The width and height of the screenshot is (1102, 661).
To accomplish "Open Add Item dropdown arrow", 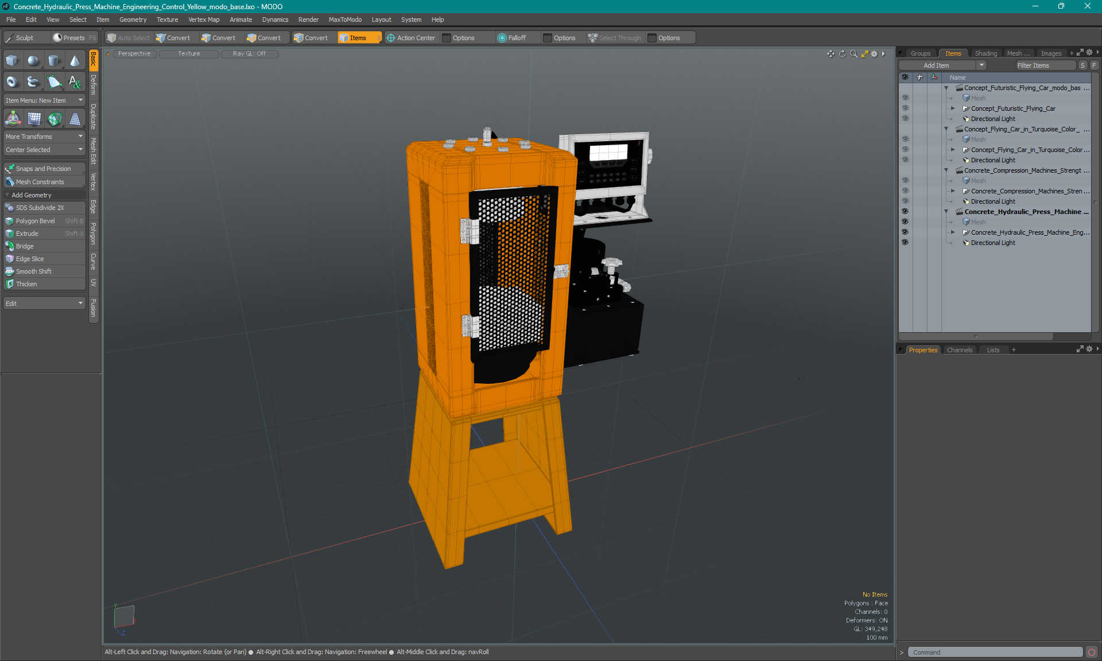I will point(982,65).
